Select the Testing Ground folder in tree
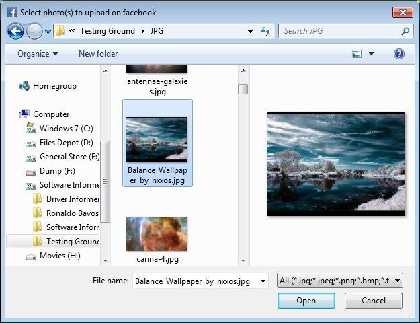The width and height of the screenshot is (420, 323). (73, 242)
